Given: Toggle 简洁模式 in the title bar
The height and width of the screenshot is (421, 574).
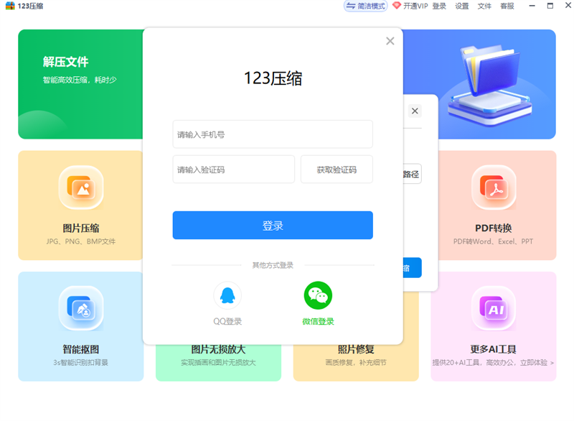Looking at the screenshot, I should tap(365, 6).
